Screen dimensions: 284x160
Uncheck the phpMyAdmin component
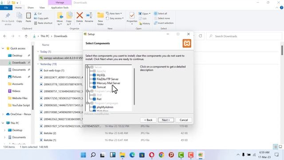94,107
